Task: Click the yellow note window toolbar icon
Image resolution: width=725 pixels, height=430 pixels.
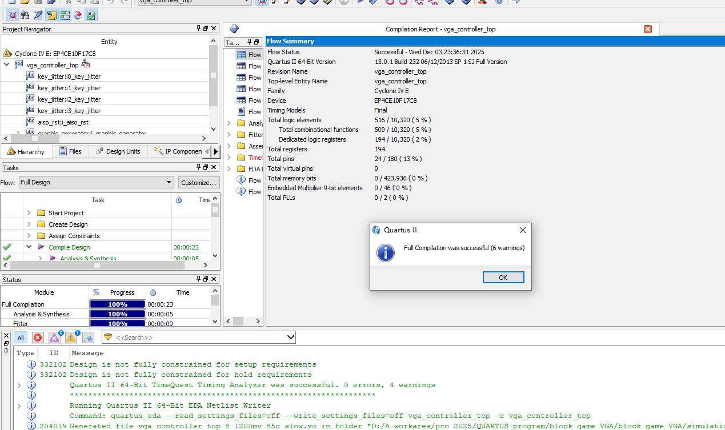Action: pos(51,15)
